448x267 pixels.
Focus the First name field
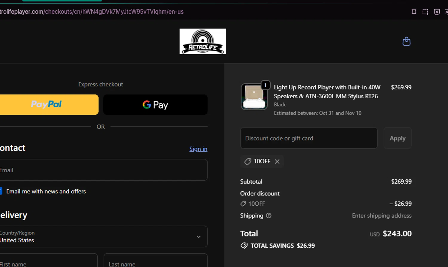tap(48, 260)
